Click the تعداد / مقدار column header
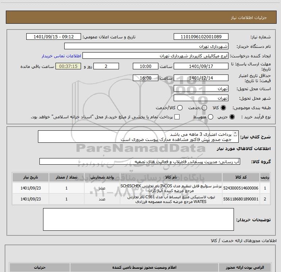The width and height of the screenshot is (281, 272). click(x=66, y=177)
